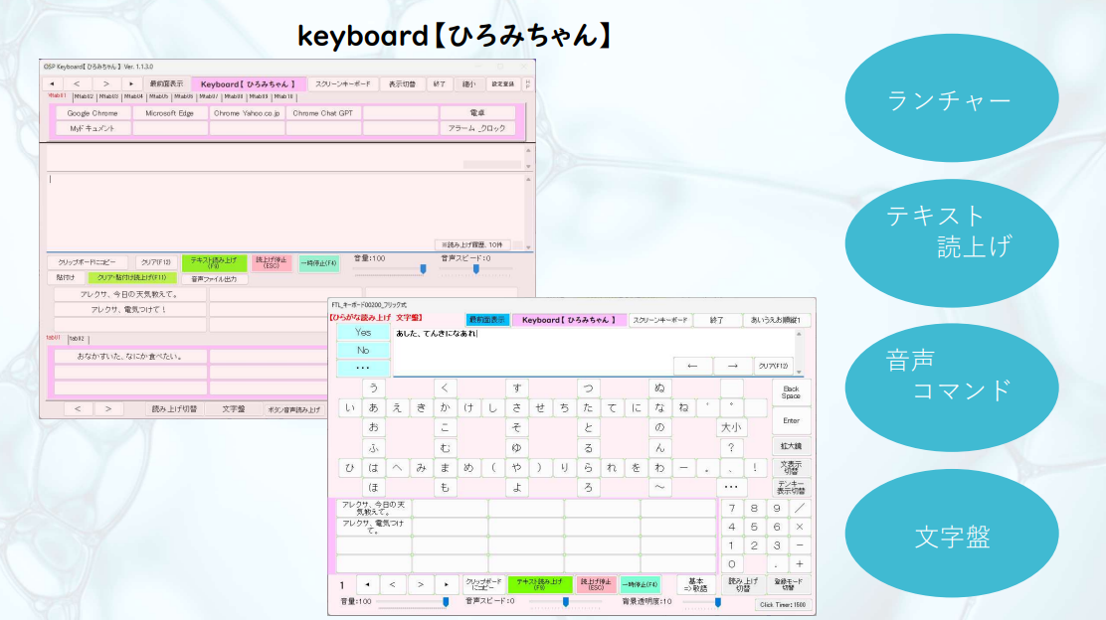Open ※読み上げ履歴、10件 history list
1106x620 pixels.
pyautogui.click(x=471, y=244)
